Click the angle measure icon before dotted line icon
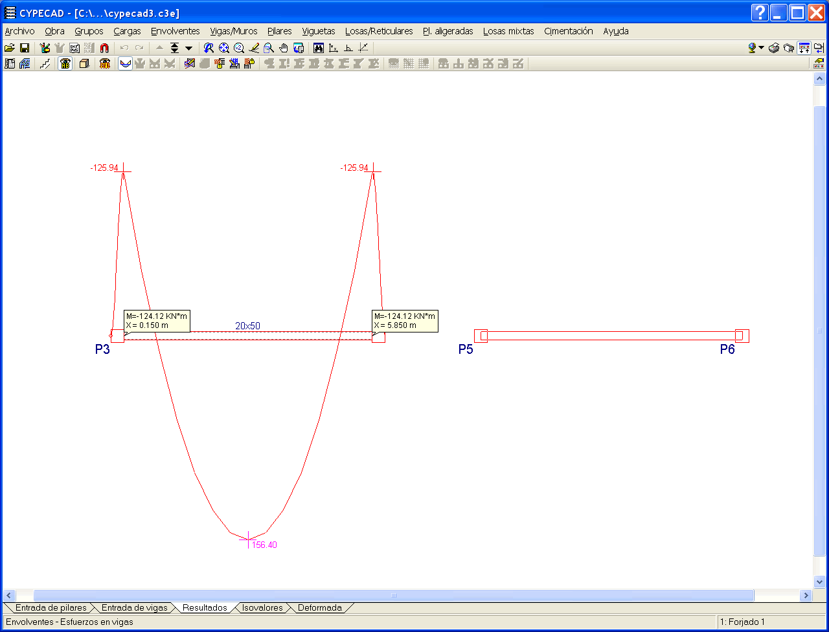829x632 pixels. [348, 48]
